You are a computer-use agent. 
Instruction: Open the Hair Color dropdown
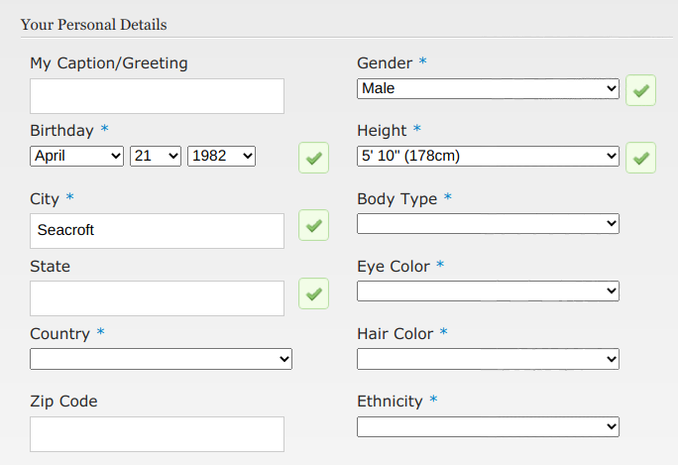tap(488, 359)
